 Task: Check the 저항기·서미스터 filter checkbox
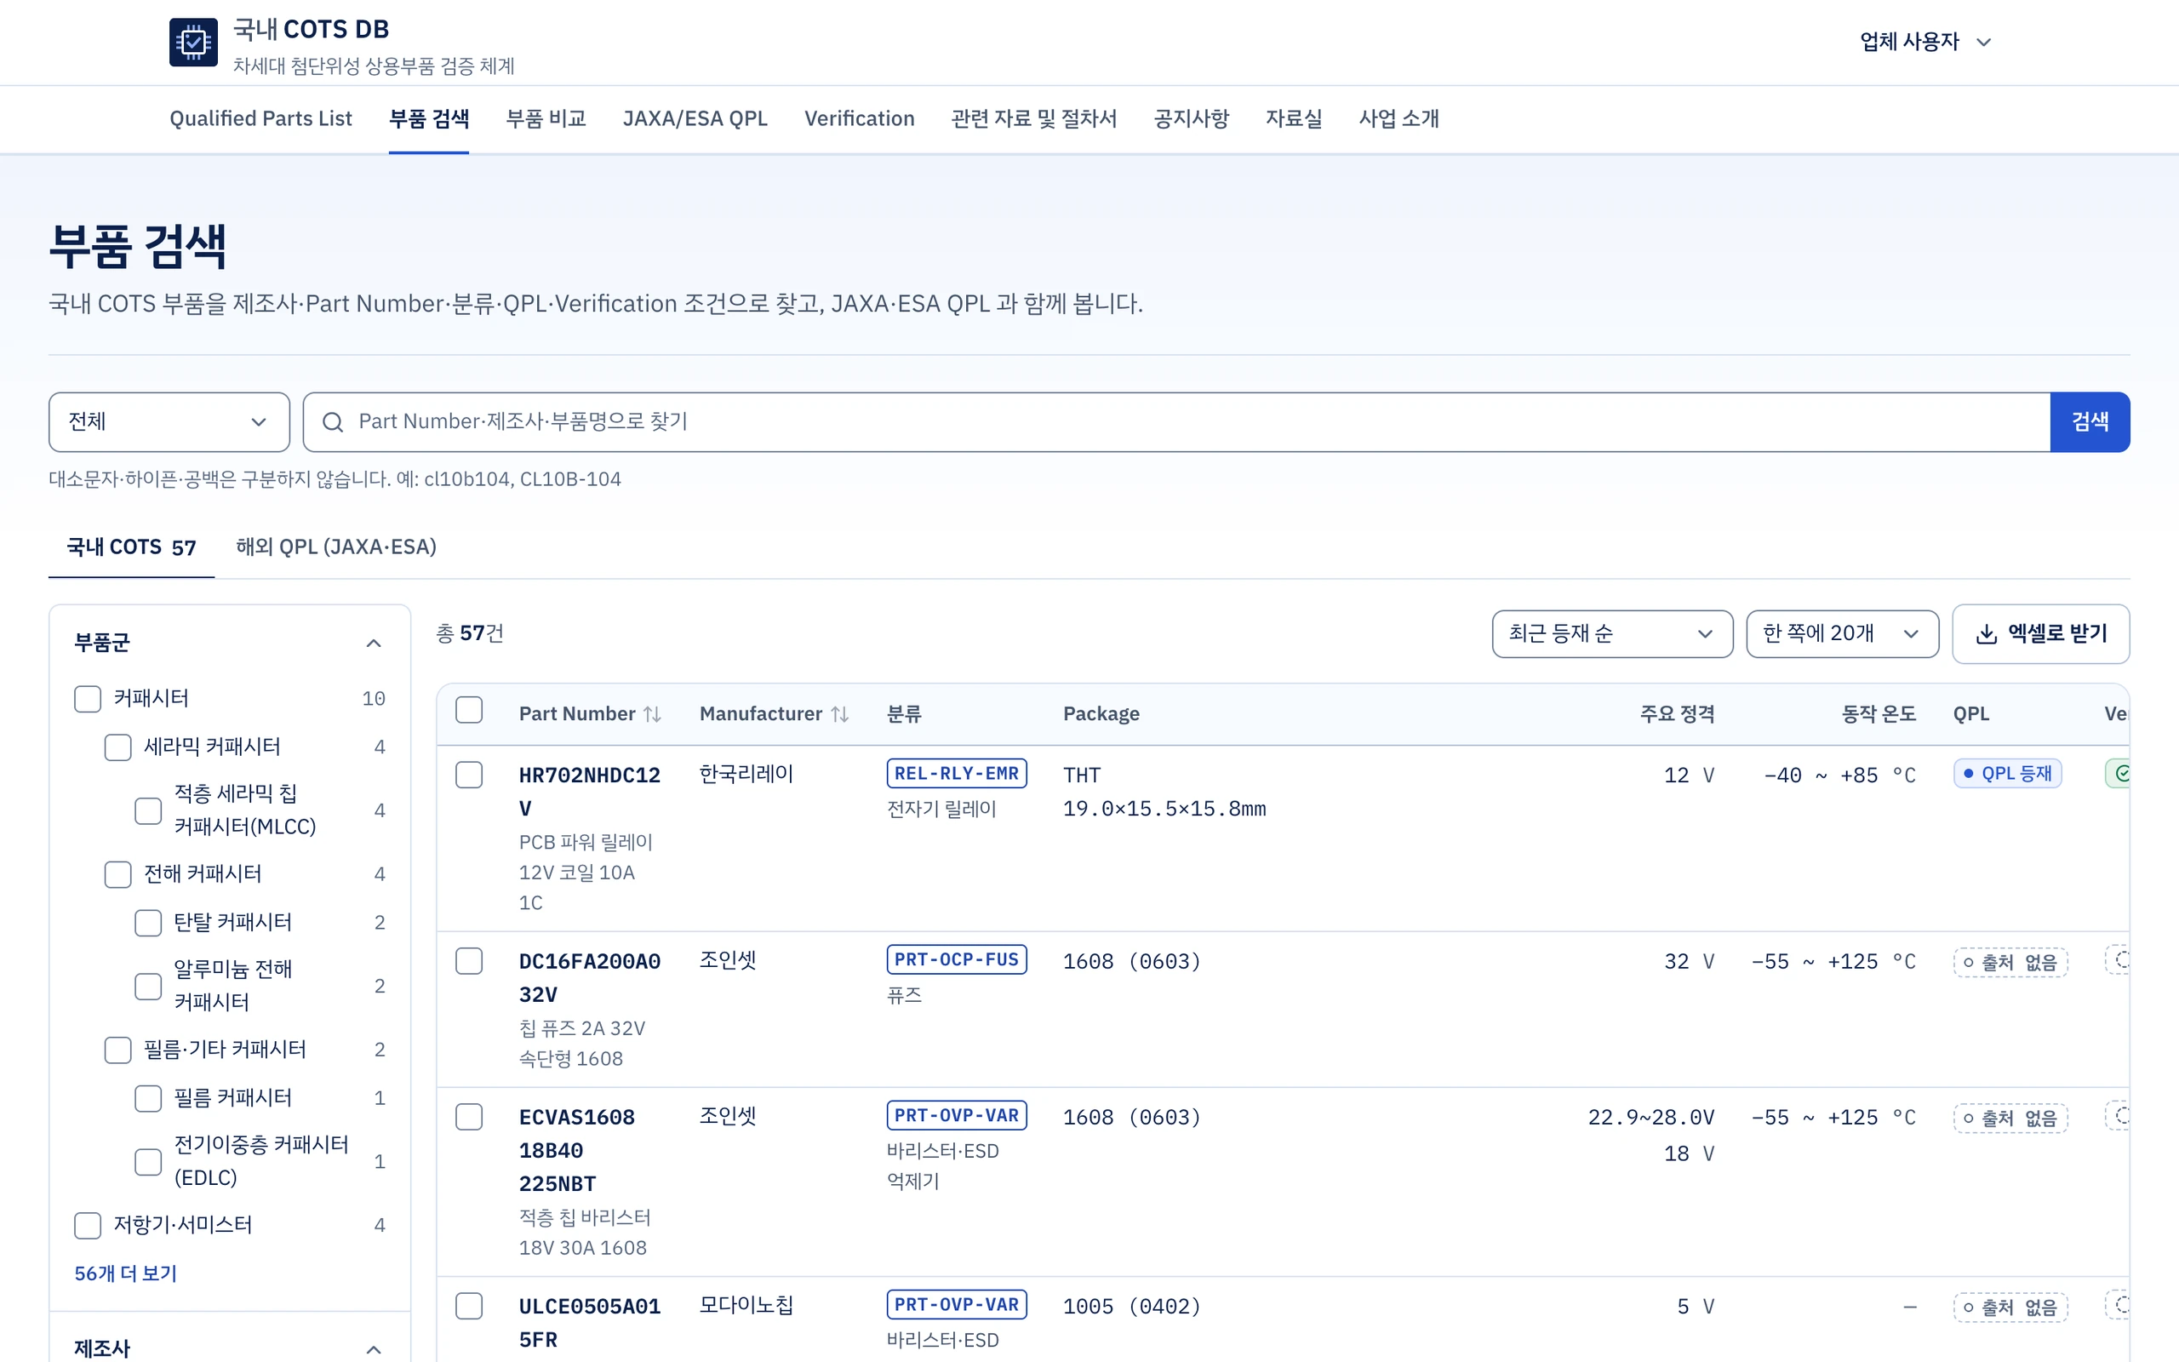click(x=88, y=1226)
